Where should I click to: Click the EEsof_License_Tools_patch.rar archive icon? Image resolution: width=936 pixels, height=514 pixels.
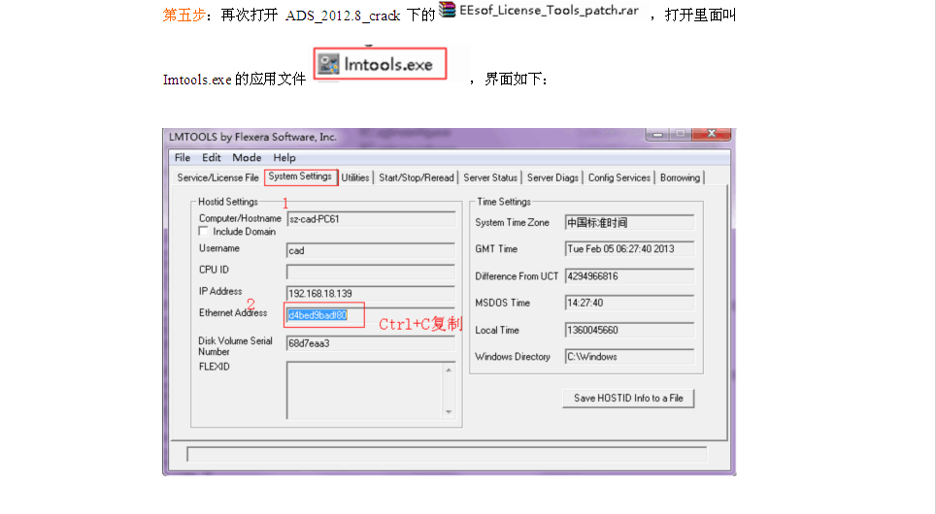pos(447,10)
